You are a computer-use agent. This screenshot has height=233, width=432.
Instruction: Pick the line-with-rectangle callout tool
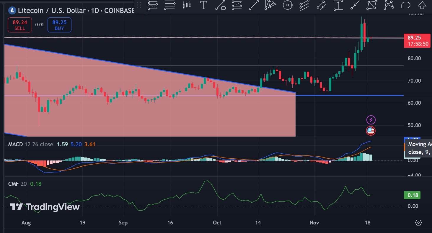[220, 5]
